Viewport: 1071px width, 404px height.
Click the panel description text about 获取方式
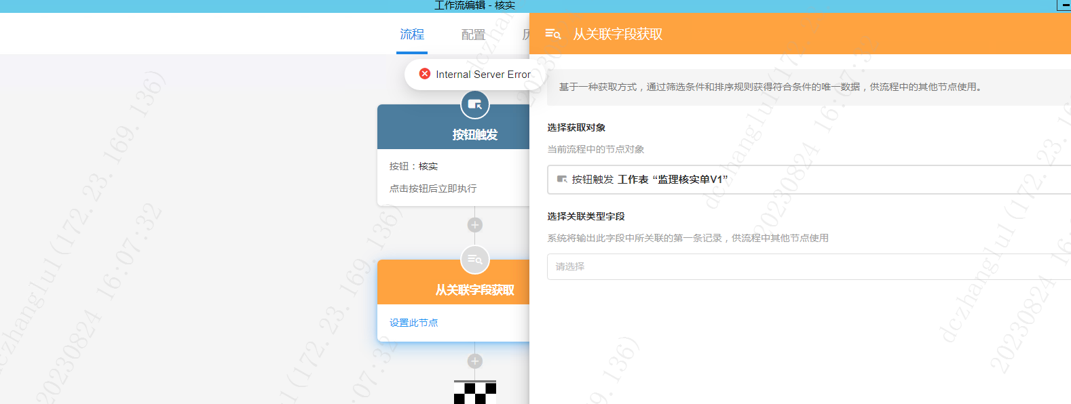[x=772, y=87]
